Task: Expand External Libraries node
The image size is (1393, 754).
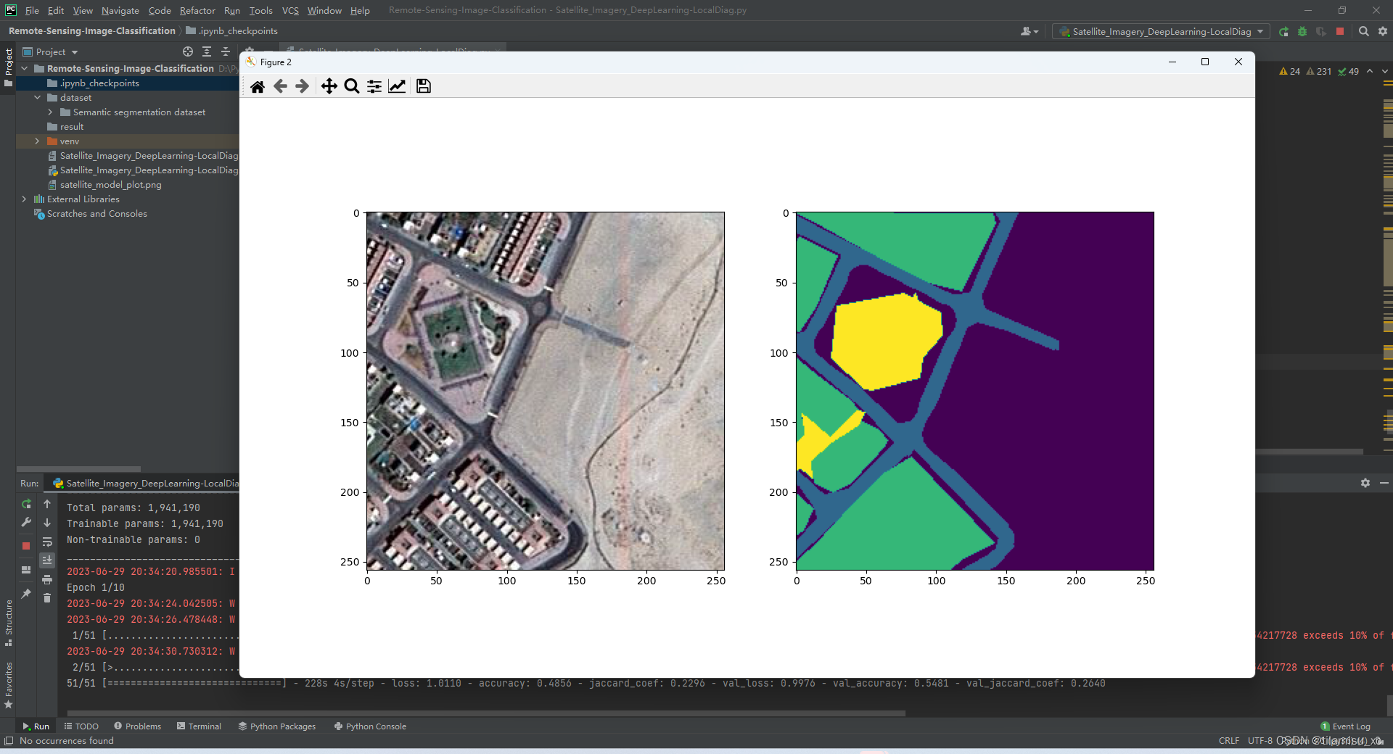Action: pos(25,199)
